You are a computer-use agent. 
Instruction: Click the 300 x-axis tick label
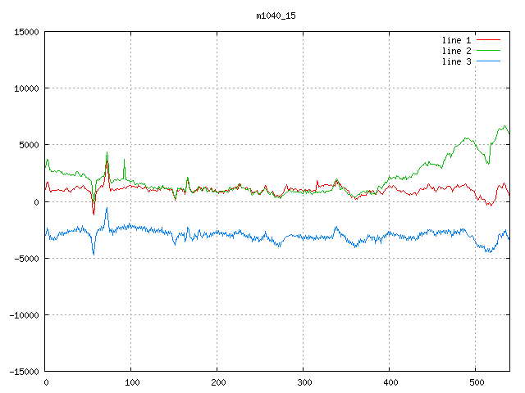click(x=304, y=382)
